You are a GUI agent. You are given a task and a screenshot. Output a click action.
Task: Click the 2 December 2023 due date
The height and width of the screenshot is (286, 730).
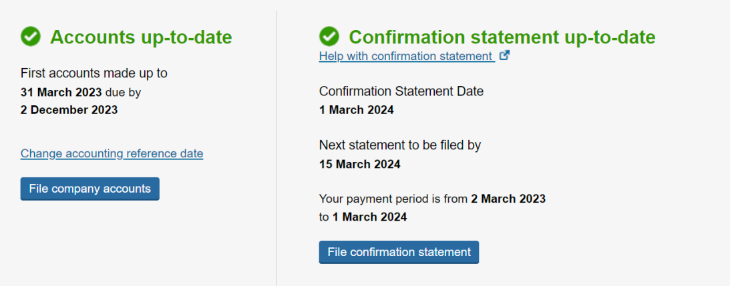click(x=69, y=110)
